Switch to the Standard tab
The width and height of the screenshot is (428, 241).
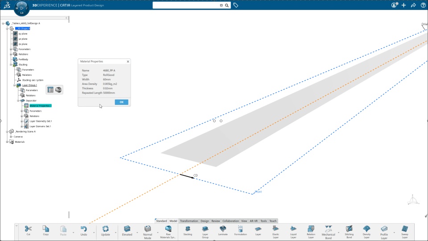[161, 221]
